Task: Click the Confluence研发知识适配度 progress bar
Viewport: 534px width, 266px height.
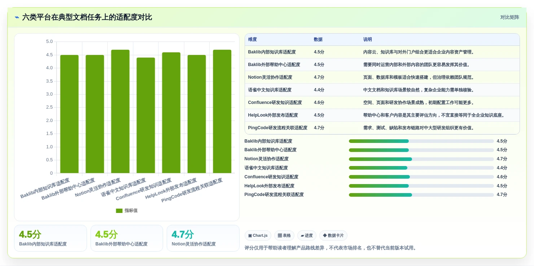Action: click(421, 177)
